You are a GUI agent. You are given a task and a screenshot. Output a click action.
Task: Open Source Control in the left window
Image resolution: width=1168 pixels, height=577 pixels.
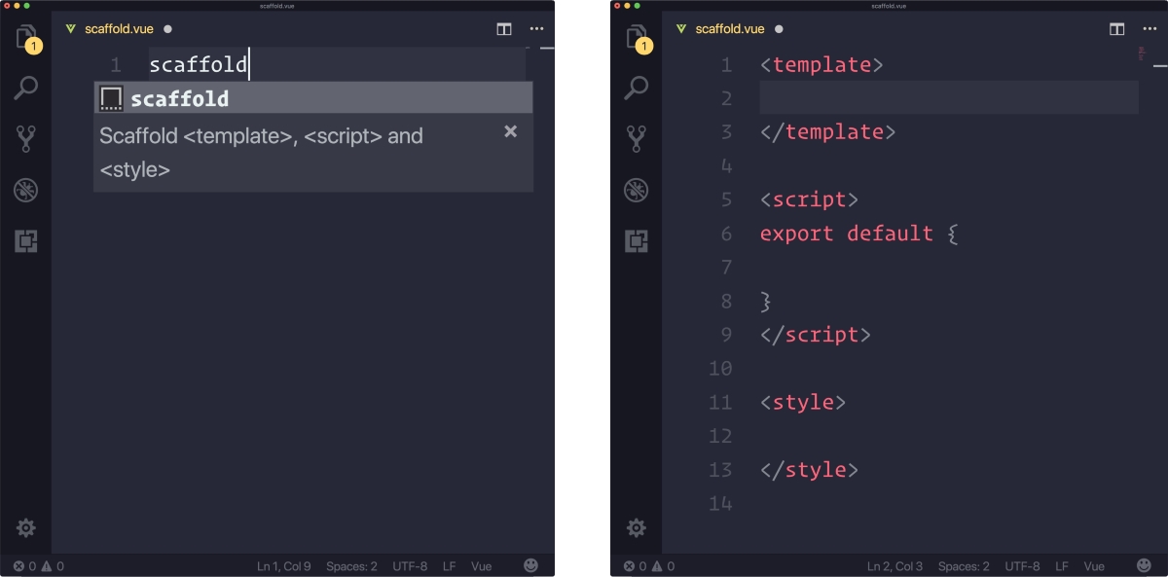coord(26,138)
